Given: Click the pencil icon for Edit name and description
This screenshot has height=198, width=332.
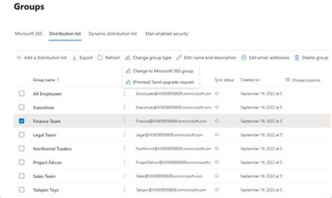Looking at the screenshot, I should pyautogui.click(x=179, y=57).
